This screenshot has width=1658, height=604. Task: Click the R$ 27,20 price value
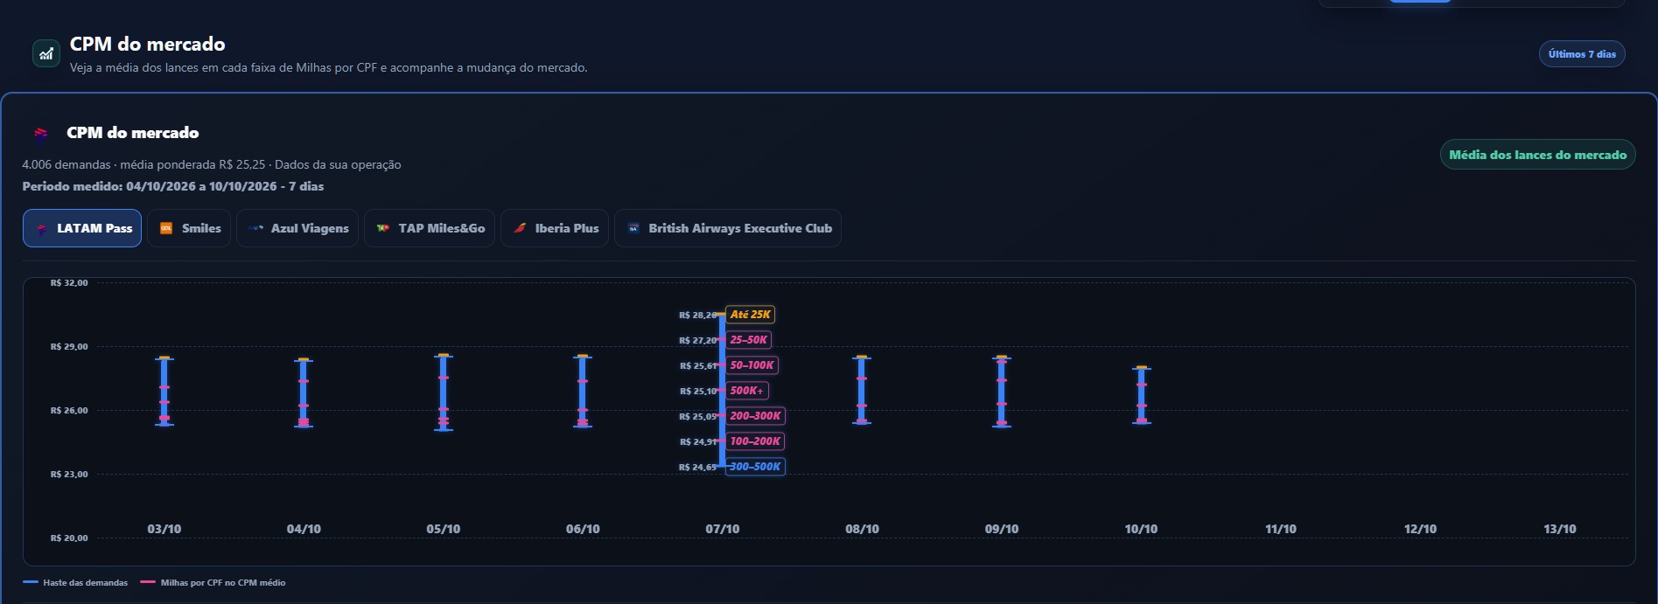[697, 341]
